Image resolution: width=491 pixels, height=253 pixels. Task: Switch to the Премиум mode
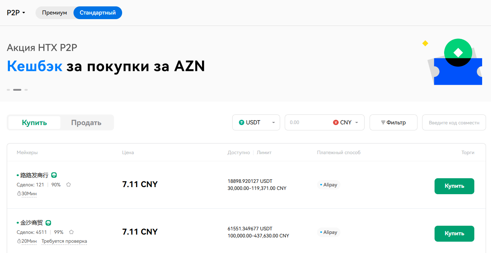pyautogui.click(x=54, y=12)
